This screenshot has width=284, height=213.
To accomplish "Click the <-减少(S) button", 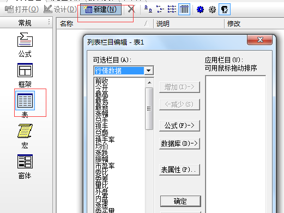I will coord(179,104).
